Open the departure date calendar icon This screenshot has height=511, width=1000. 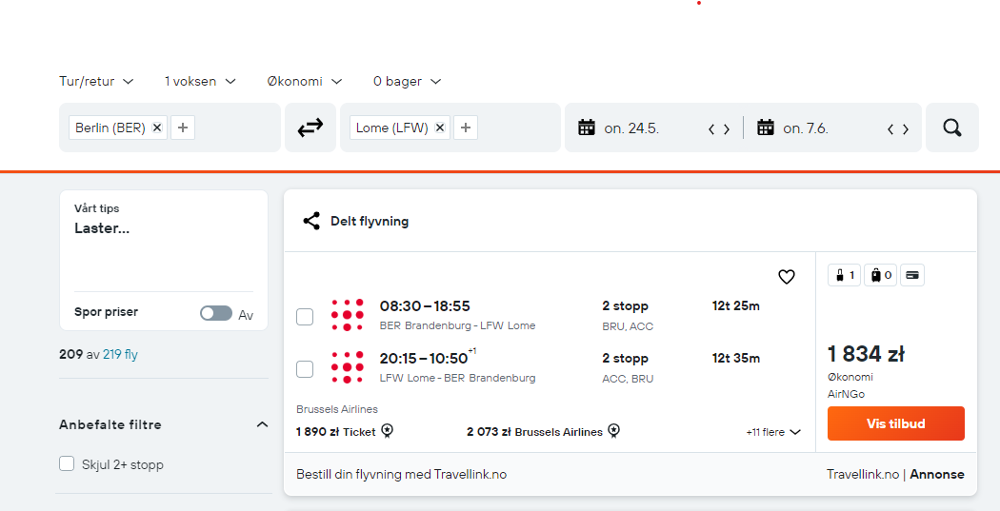(x=586, y=128)
